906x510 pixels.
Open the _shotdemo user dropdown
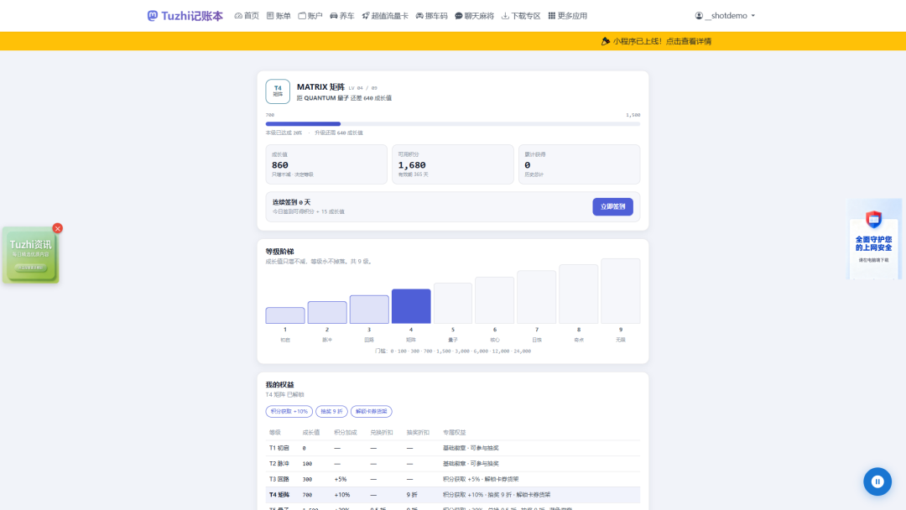click(x=725, y=16)
